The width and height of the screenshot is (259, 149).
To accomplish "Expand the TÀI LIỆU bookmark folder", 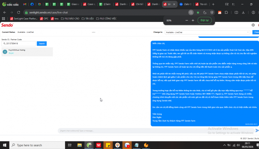I will [88, 19].
